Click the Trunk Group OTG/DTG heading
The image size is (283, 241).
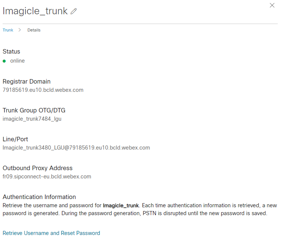pos(34,110)
